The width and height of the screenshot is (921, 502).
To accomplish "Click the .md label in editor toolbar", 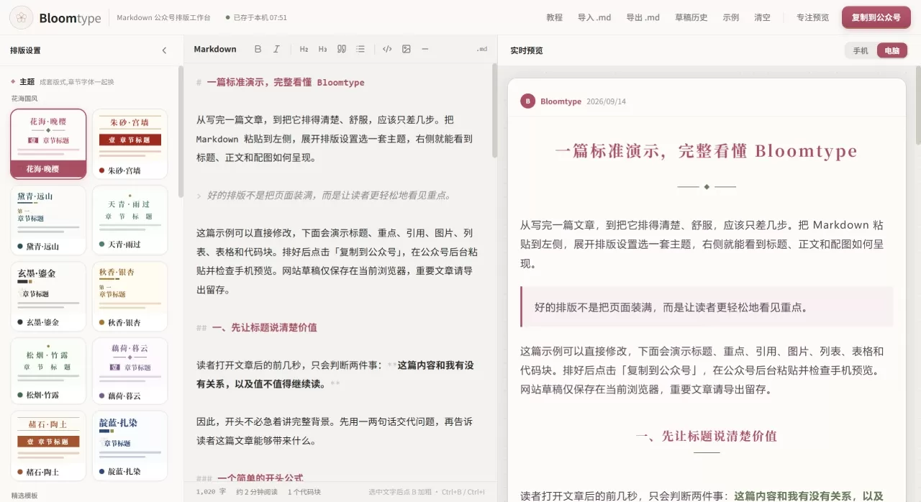I will point(481,49).
